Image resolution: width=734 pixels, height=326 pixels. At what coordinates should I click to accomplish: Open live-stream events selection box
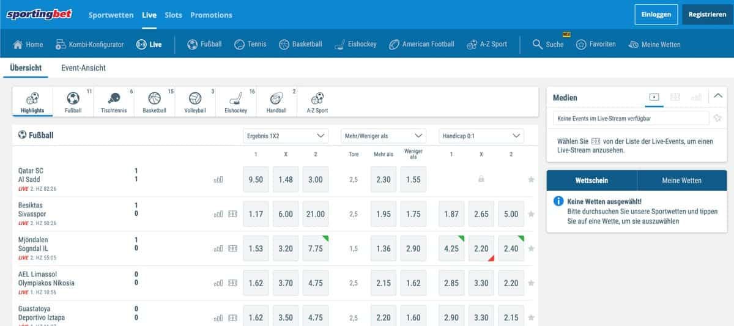pos(631,117)
